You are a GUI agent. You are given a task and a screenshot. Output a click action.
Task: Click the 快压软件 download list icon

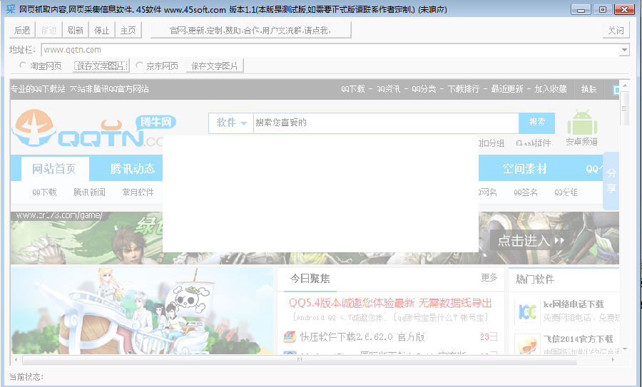pyautogui.click(x=289, y=337)
